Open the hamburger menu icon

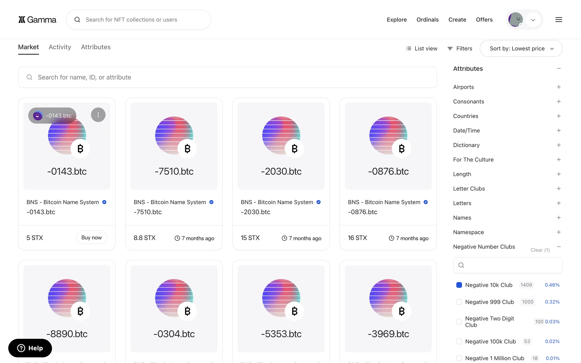(x=559, y=20)
